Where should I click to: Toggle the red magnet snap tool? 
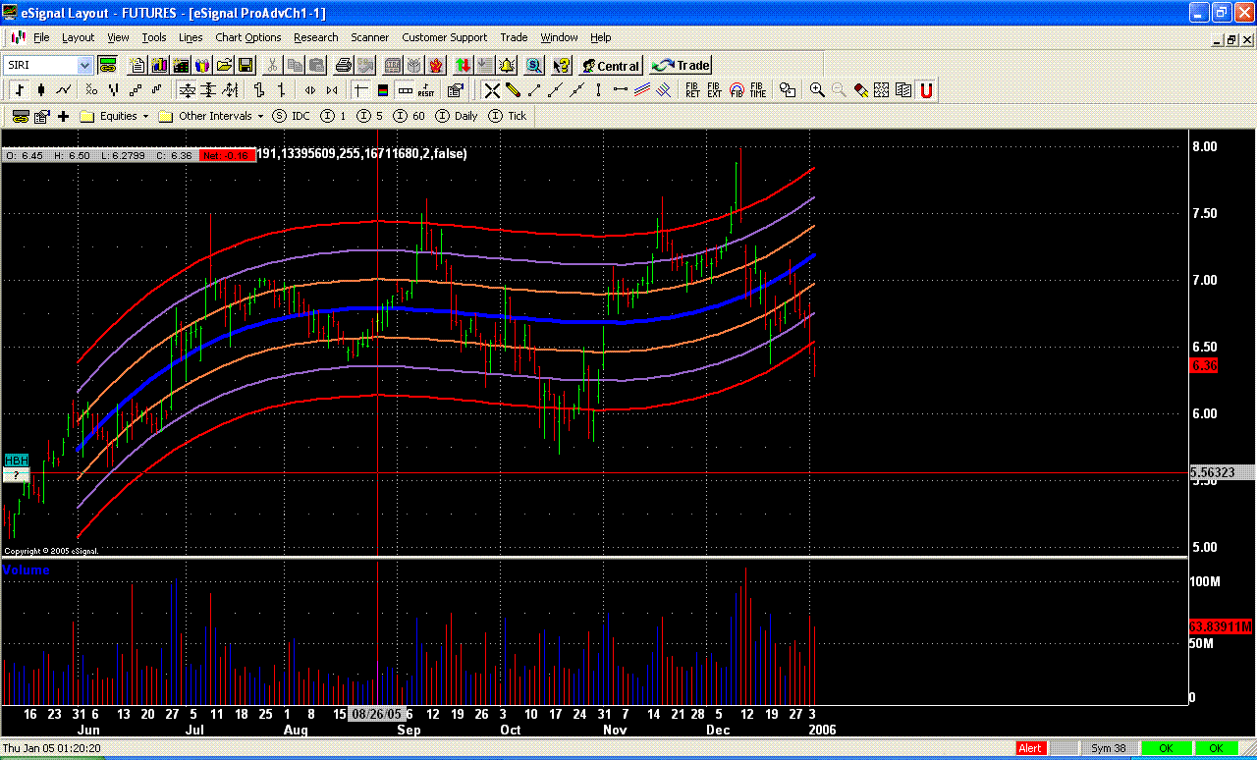pos(925,90)
